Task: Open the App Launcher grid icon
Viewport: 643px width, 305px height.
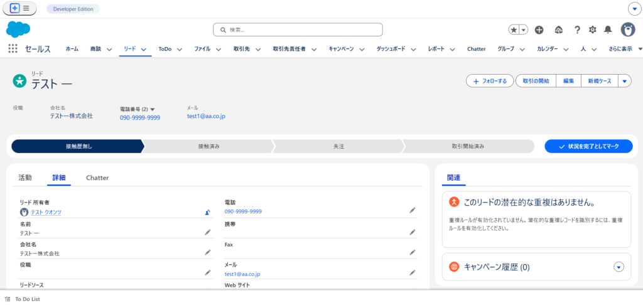Action: (13, 49)
